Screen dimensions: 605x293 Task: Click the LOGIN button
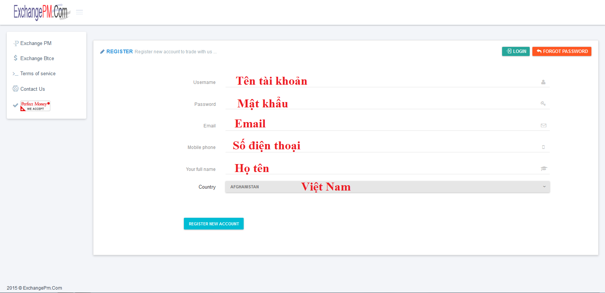(516, 51)
